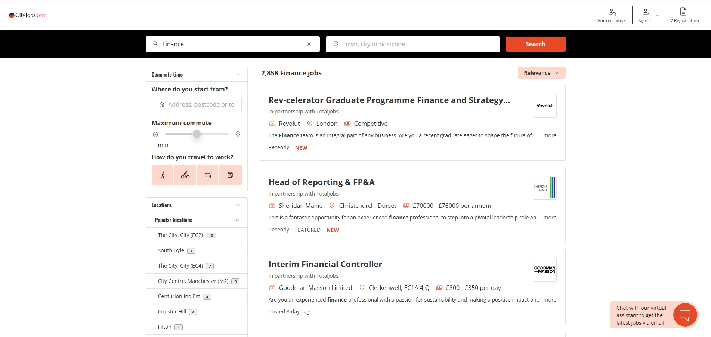Image resolution: width=711 pixels, height=337 pixels.
Task: Click more on the Sheridan Maine job description
Action: 550,218
